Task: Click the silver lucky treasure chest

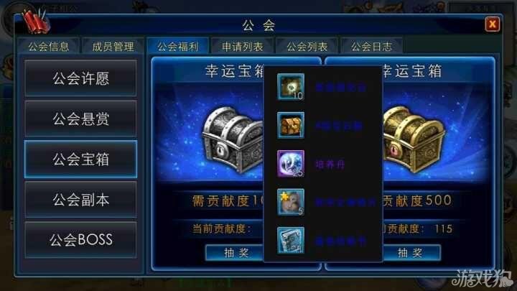Action: pyautogui.click(x=233, y=139)
